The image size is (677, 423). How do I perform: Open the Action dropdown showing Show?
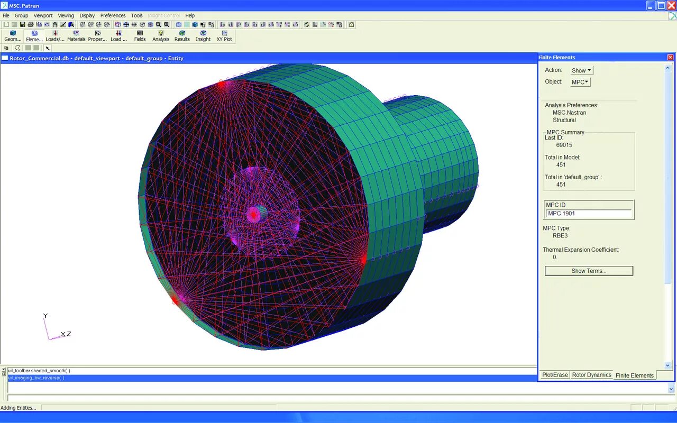click(582, 70)
